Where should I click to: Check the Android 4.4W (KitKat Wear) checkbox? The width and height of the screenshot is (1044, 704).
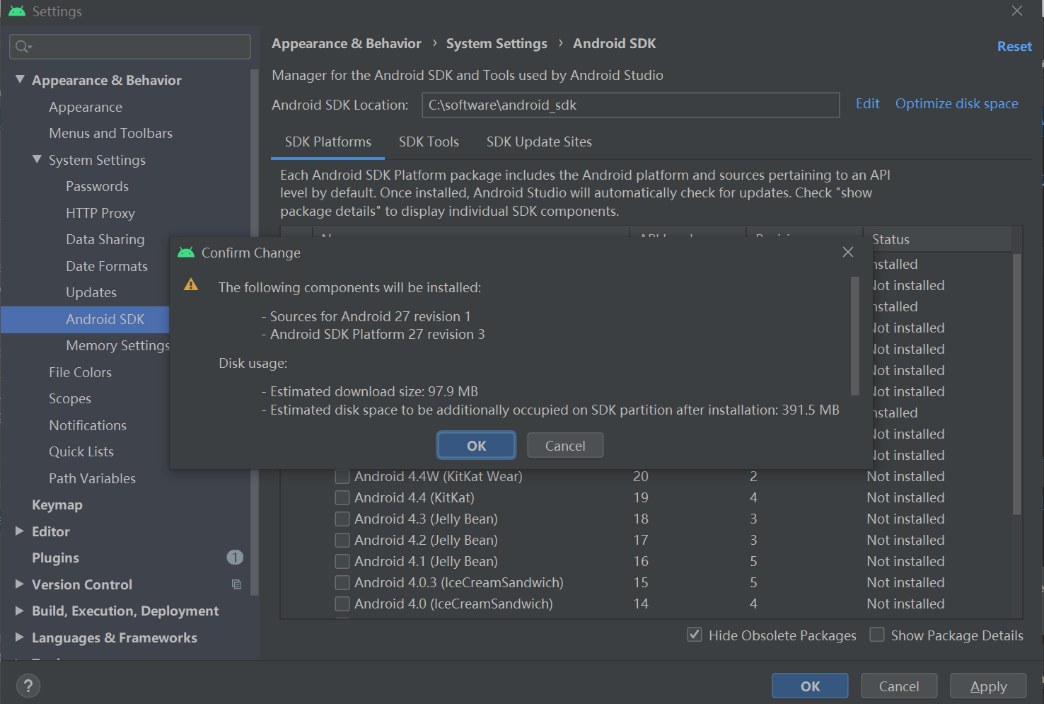click(x=342, y=476)
